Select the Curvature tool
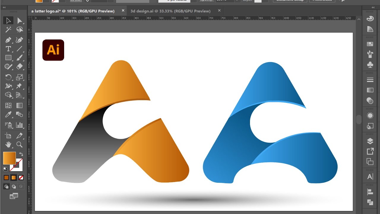 click(20, 40)
